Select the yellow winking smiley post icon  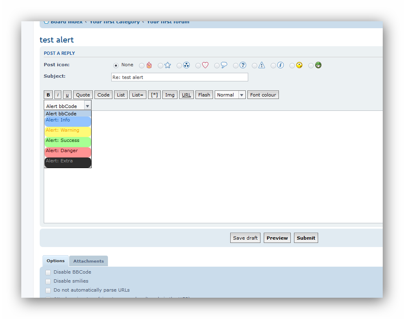pyautogui.click(x=299, y=65)
